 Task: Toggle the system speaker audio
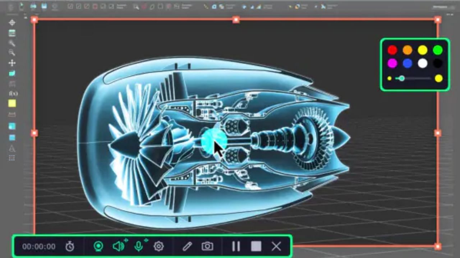(x=118, y=246)
